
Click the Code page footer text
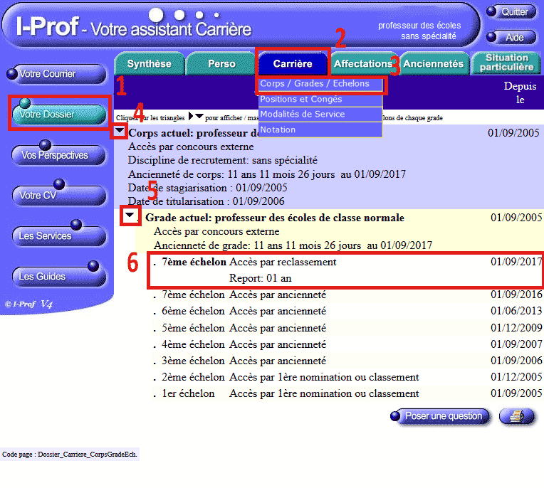pos(69,455)
